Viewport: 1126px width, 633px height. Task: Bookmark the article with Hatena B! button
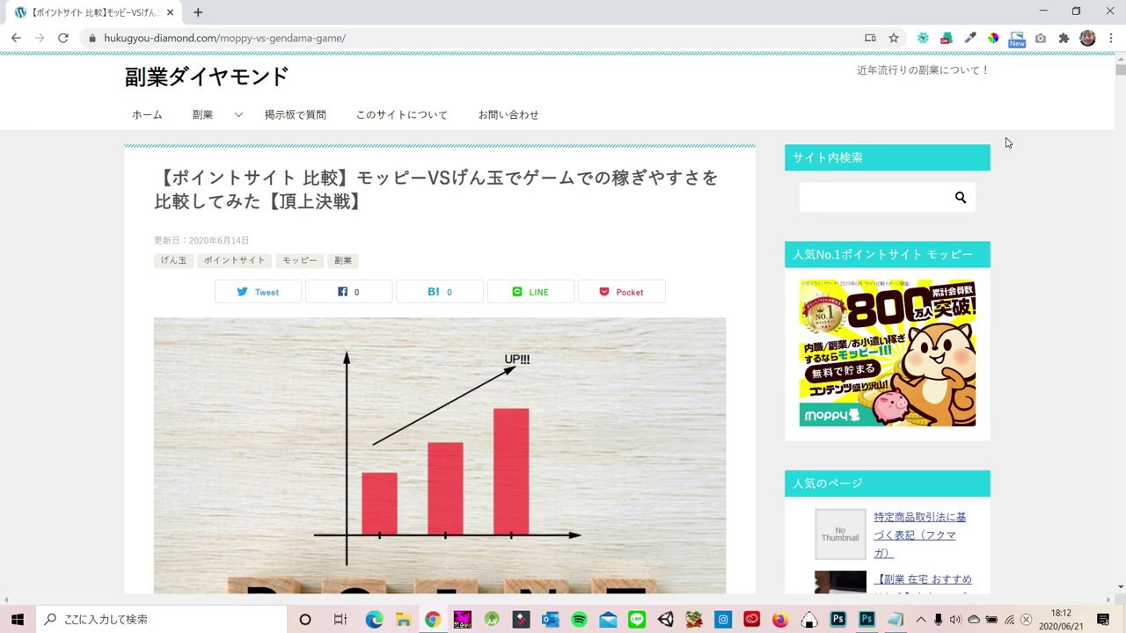coord(440,292)
